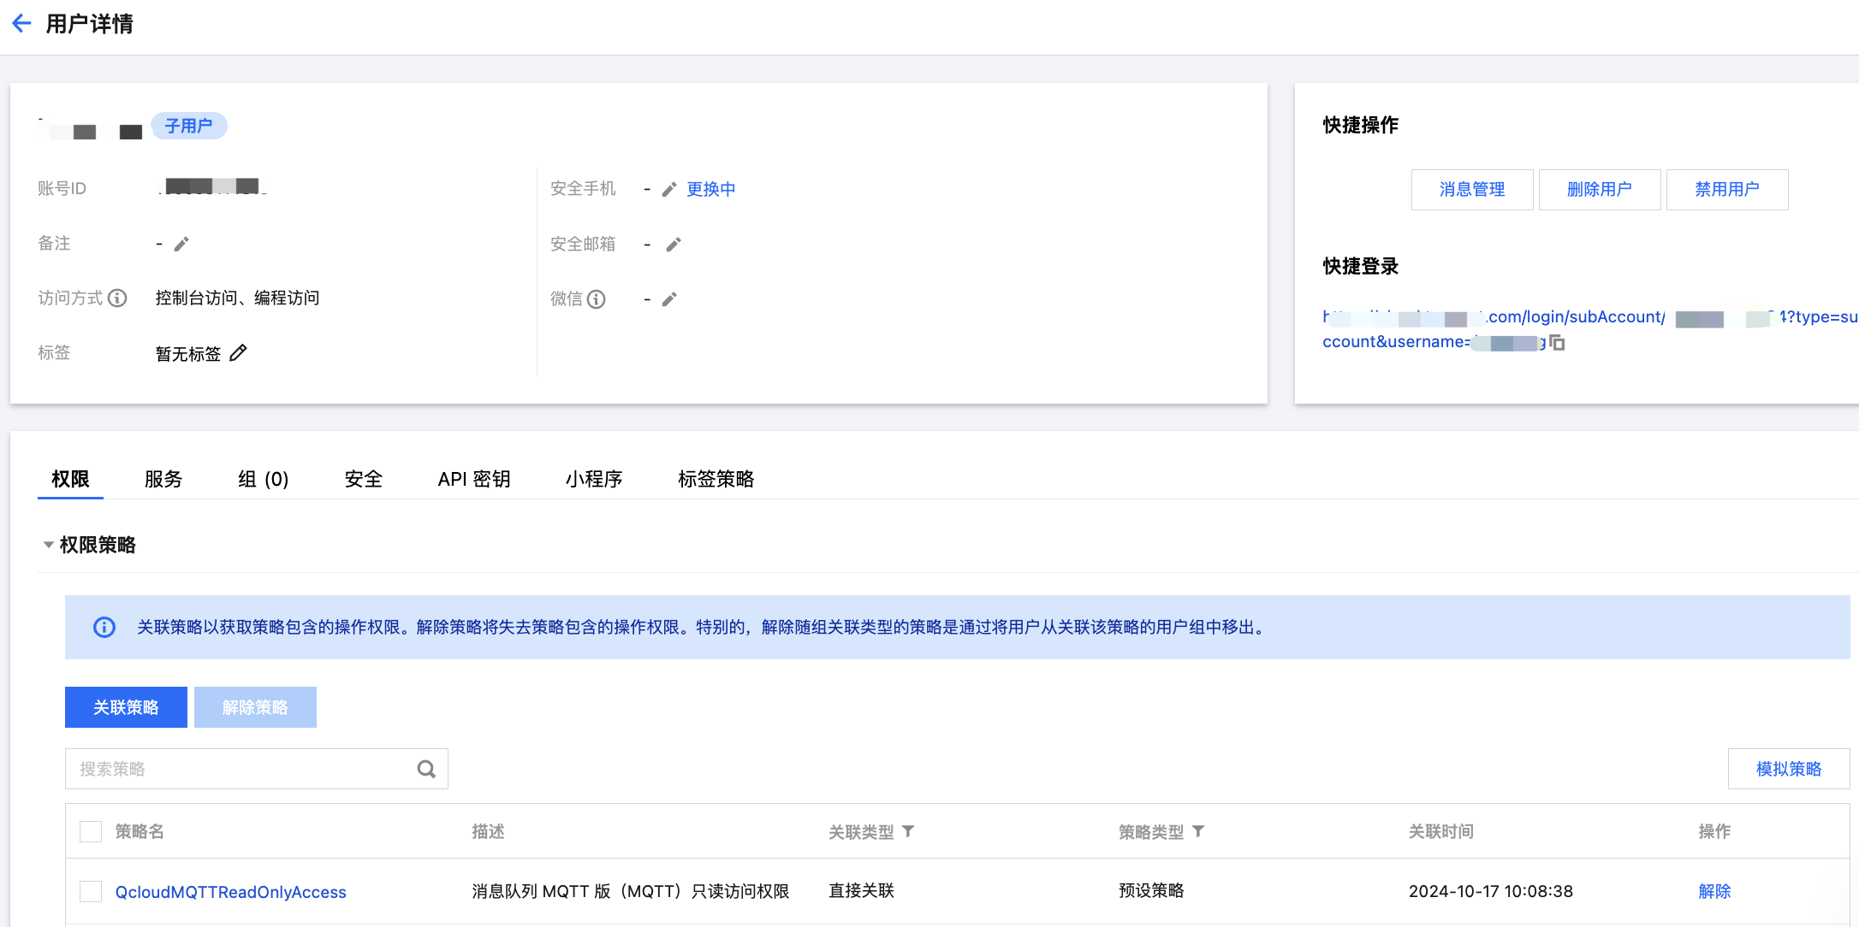The height and width of the screenshot is (927, 1859).
Task: Click the 安全邮箱 edit pencil icon
Action: pyautogui.click(x=674, y=245)
